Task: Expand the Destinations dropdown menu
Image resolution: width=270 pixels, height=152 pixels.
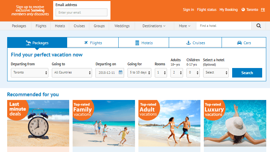Action: (154, 26)
